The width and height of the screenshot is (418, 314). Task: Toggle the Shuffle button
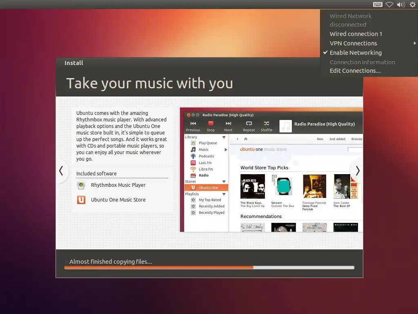[266, 126]
